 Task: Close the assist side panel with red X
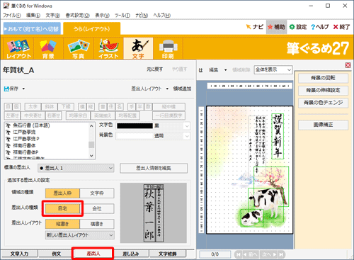tap(348, 65)
